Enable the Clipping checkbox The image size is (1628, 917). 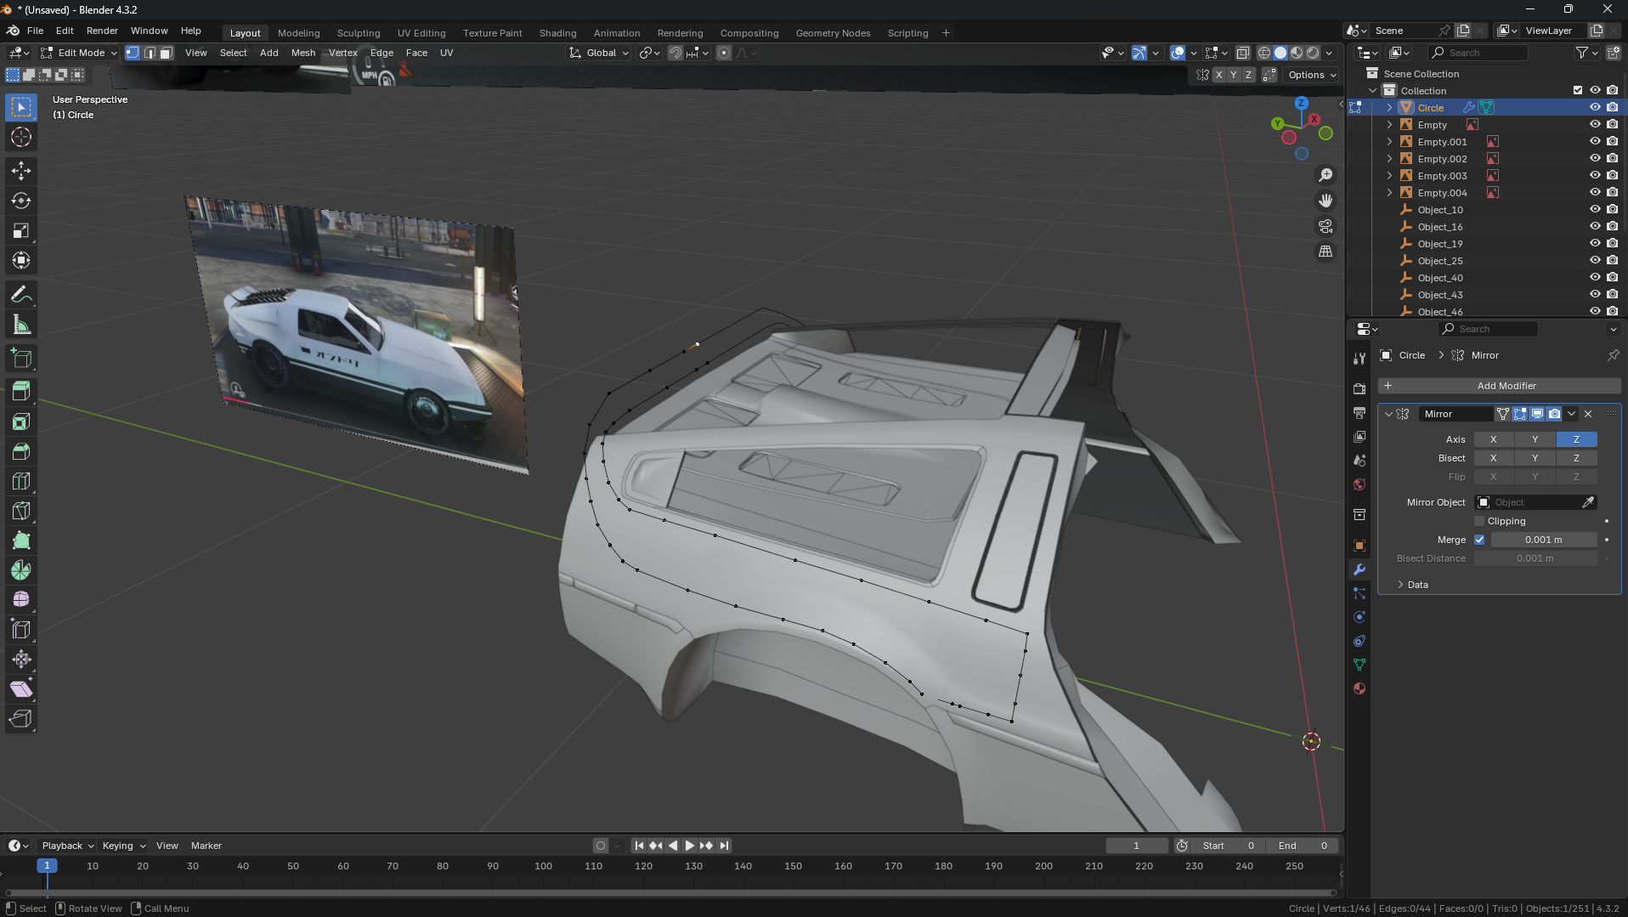coord(1479,521)
